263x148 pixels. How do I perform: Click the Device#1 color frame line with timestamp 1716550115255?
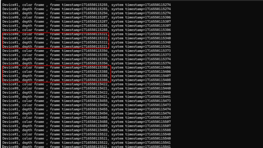pos(87,5)
